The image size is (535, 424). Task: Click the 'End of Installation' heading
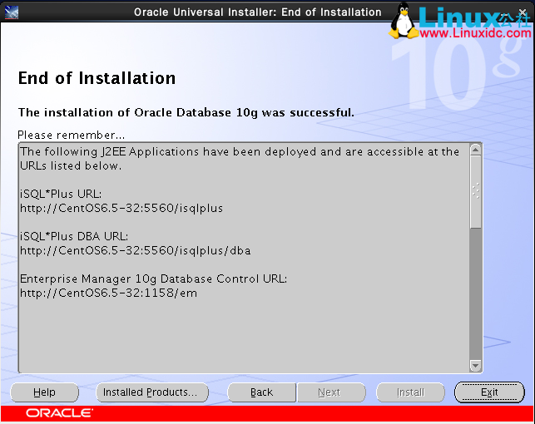97,78
